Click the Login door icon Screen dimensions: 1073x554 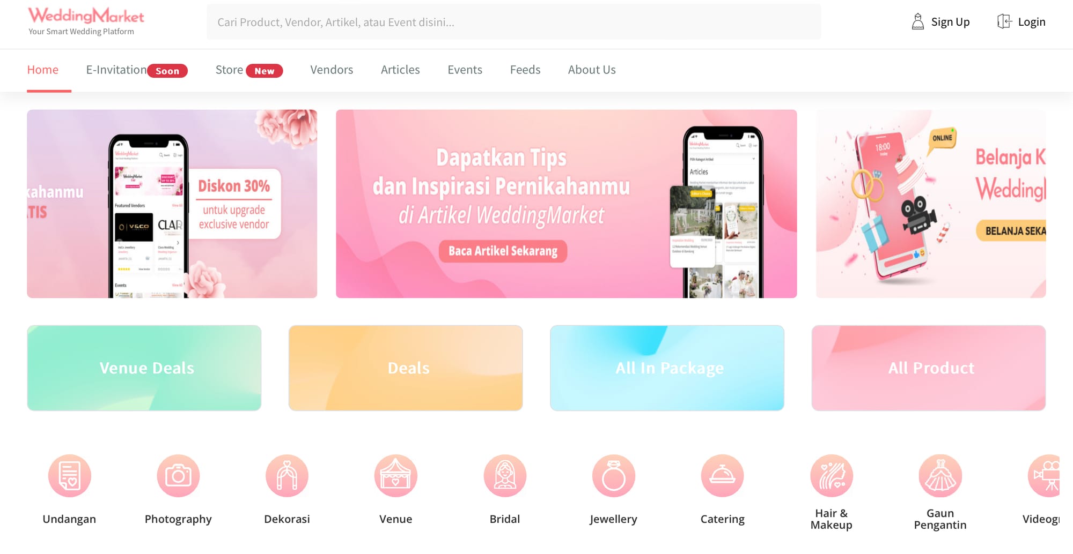1004,21
